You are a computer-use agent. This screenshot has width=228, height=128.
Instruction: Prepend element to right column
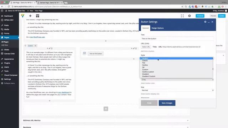point(132,48)
